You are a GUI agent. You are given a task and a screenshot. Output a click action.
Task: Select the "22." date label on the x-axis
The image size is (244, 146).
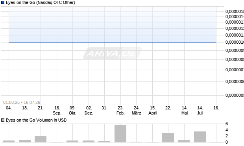point(168,108)
